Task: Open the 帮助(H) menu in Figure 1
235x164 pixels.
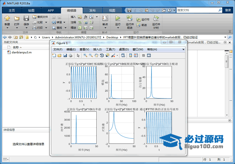Action: click(152, 49)
